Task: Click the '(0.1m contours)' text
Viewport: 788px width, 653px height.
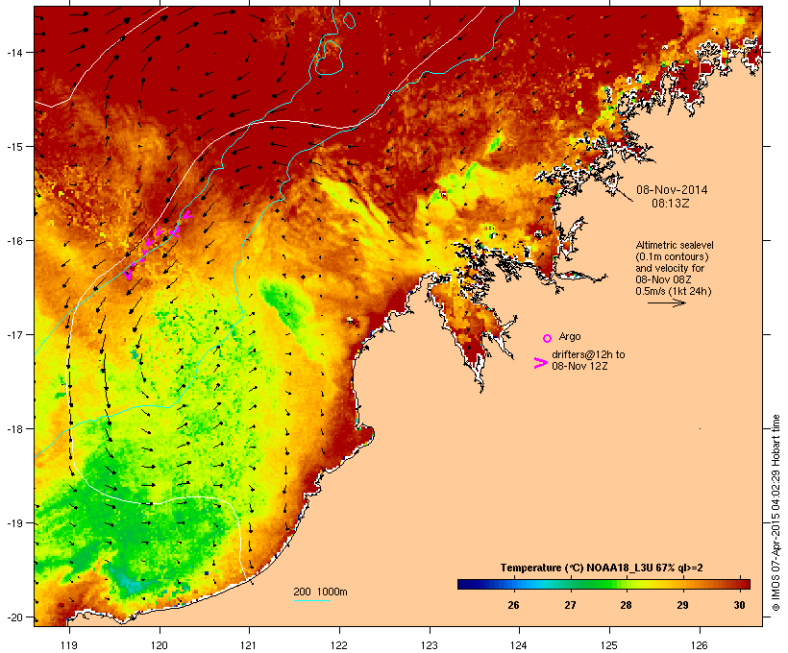Action: pyautogui.click(x=672, y=256)
